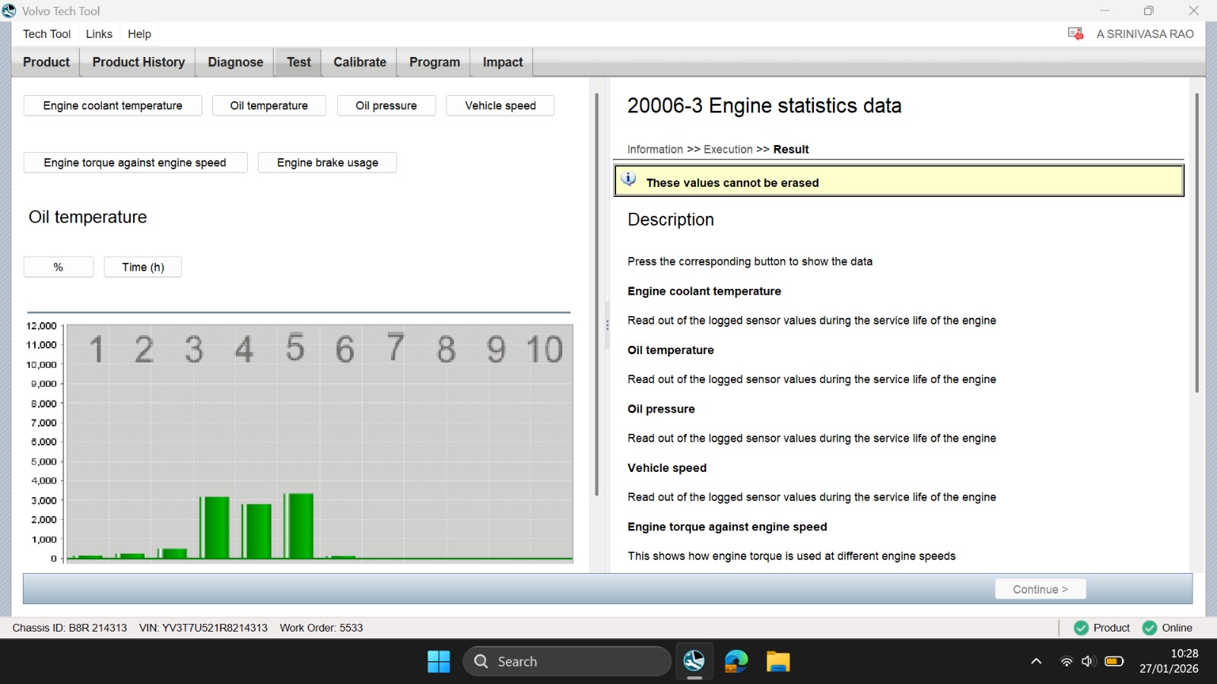This screenshot has width=1217, height=684.
Task: Click the panel splitter grip handle
Action: tap(607, 325)
